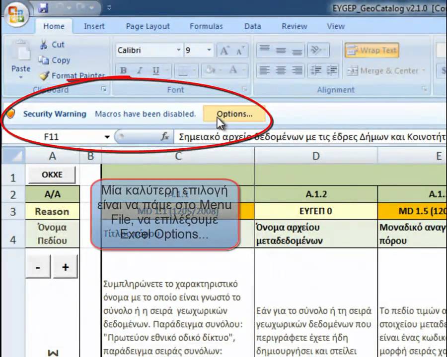Copy the selected cells
Viewport: 447px width, 357px height.
click(54, 60)
